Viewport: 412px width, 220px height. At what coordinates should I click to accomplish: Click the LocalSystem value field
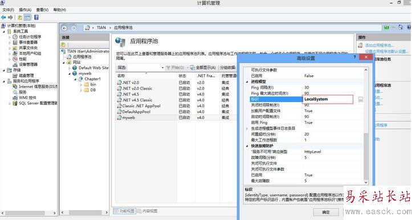(x=328, y=99)
